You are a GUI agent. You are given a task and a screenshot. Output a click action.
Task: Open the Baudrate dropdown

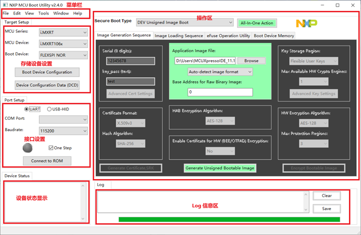[x=63, y=131]
